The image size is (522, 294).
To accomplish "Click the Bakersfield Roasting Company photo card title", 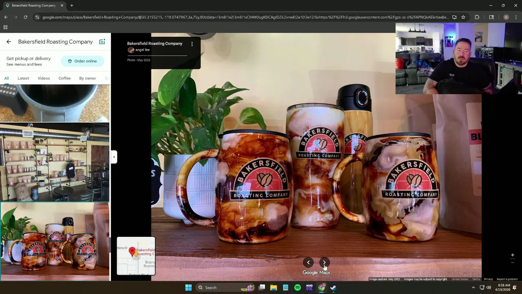I will point(155,44).
